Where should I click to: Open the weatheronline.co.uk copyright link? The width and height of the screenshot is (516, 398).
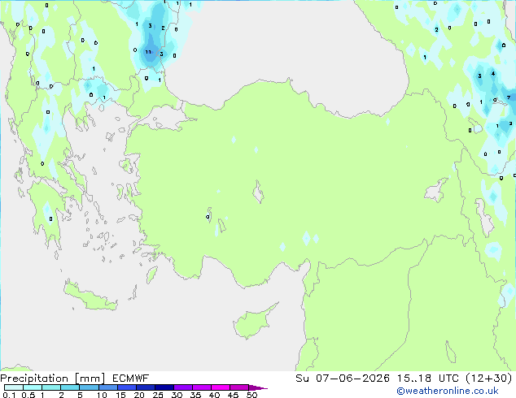(448, 391)
